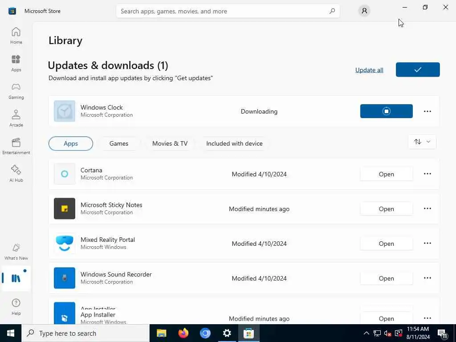The width and height of the screenshot is (456, 342).
Task: Open the Windows Start menu
Action: (x=11, y=333)
